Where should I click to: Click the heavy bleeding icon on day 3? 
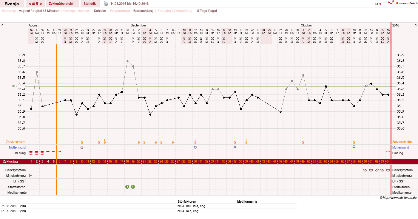pyautogui.click(x=42, y=153)
